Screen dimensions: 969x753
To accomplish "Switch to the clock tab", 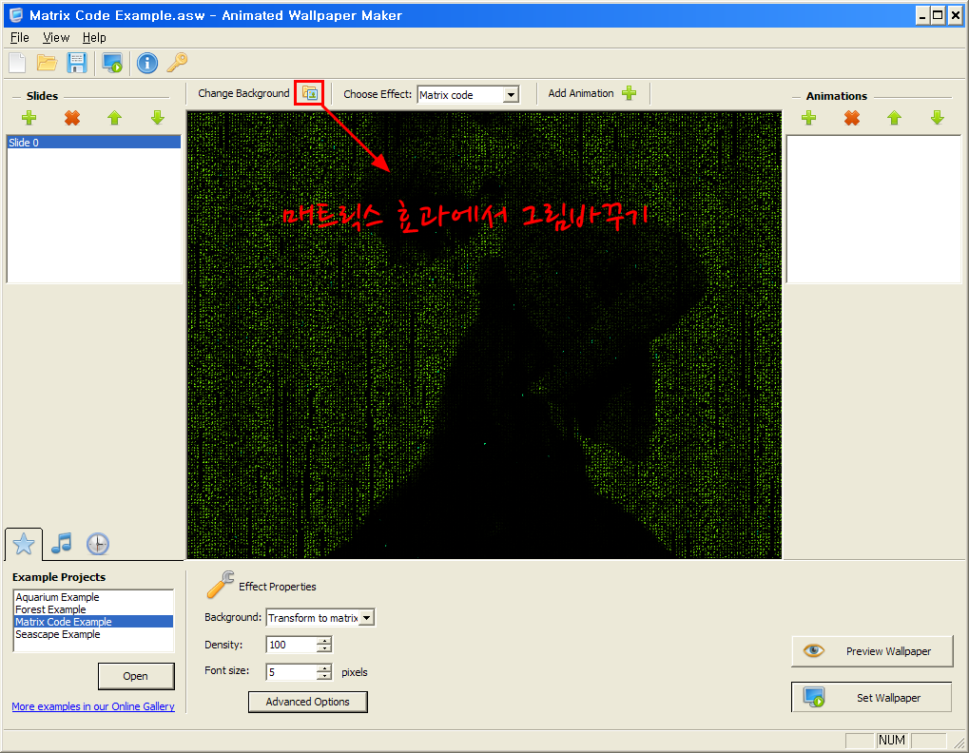I will 98,544.
